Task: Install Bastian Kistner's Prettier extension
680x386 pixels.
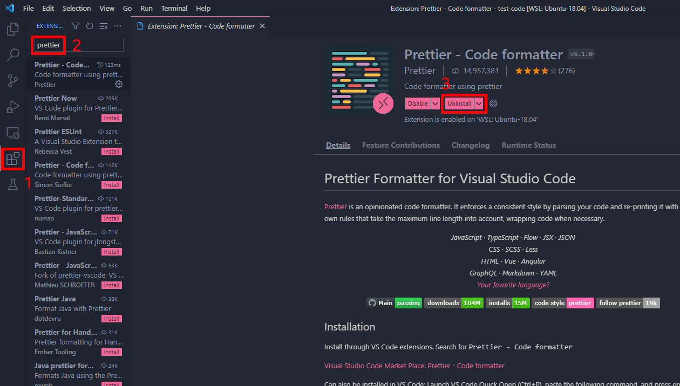Action: tap(112, 252)
